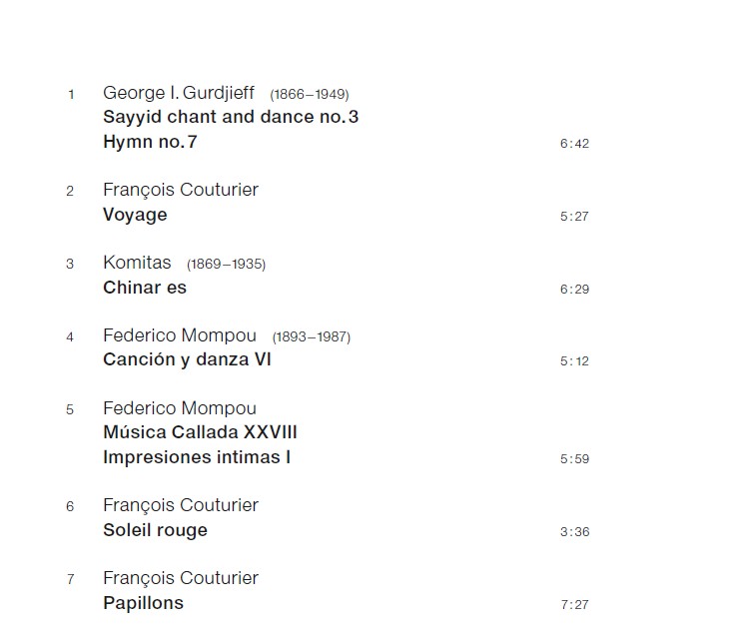743x640 pixels.
Task: Select the 5:27 duration next to Voyage
Action: 574,217
